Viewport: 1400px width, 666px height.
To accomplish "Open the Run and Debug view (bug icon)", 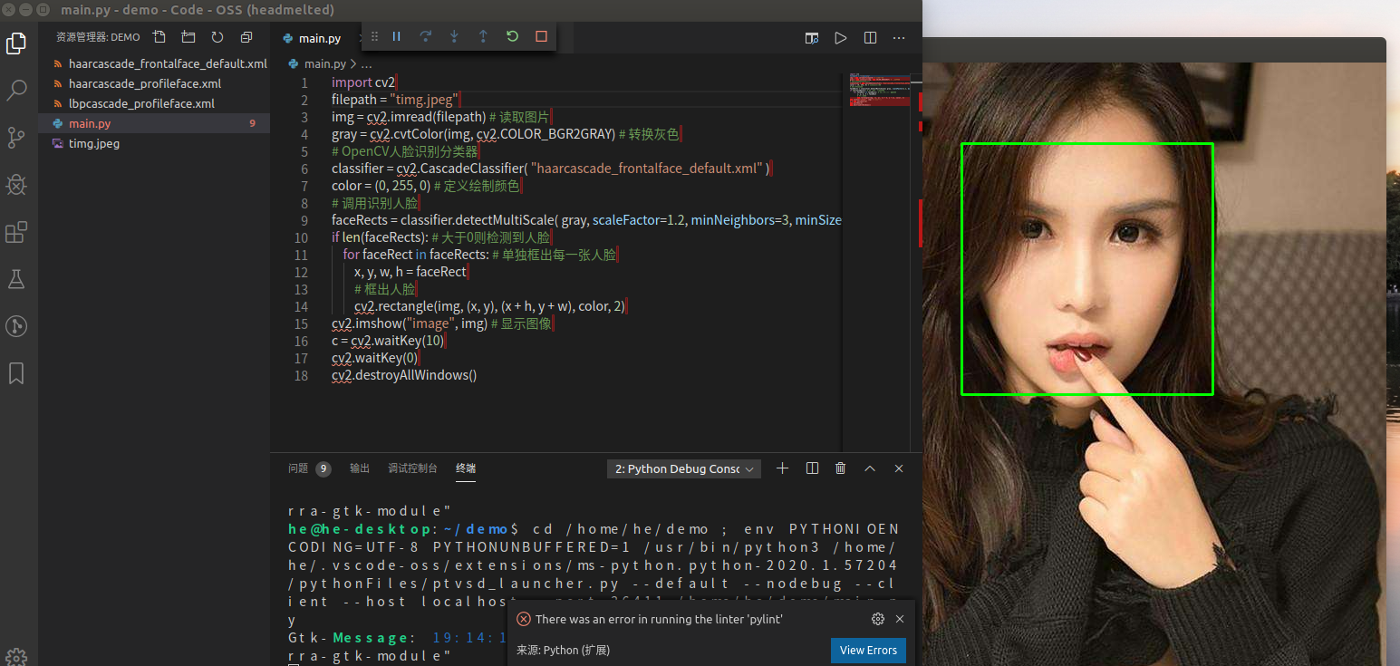I will point(16,185).
